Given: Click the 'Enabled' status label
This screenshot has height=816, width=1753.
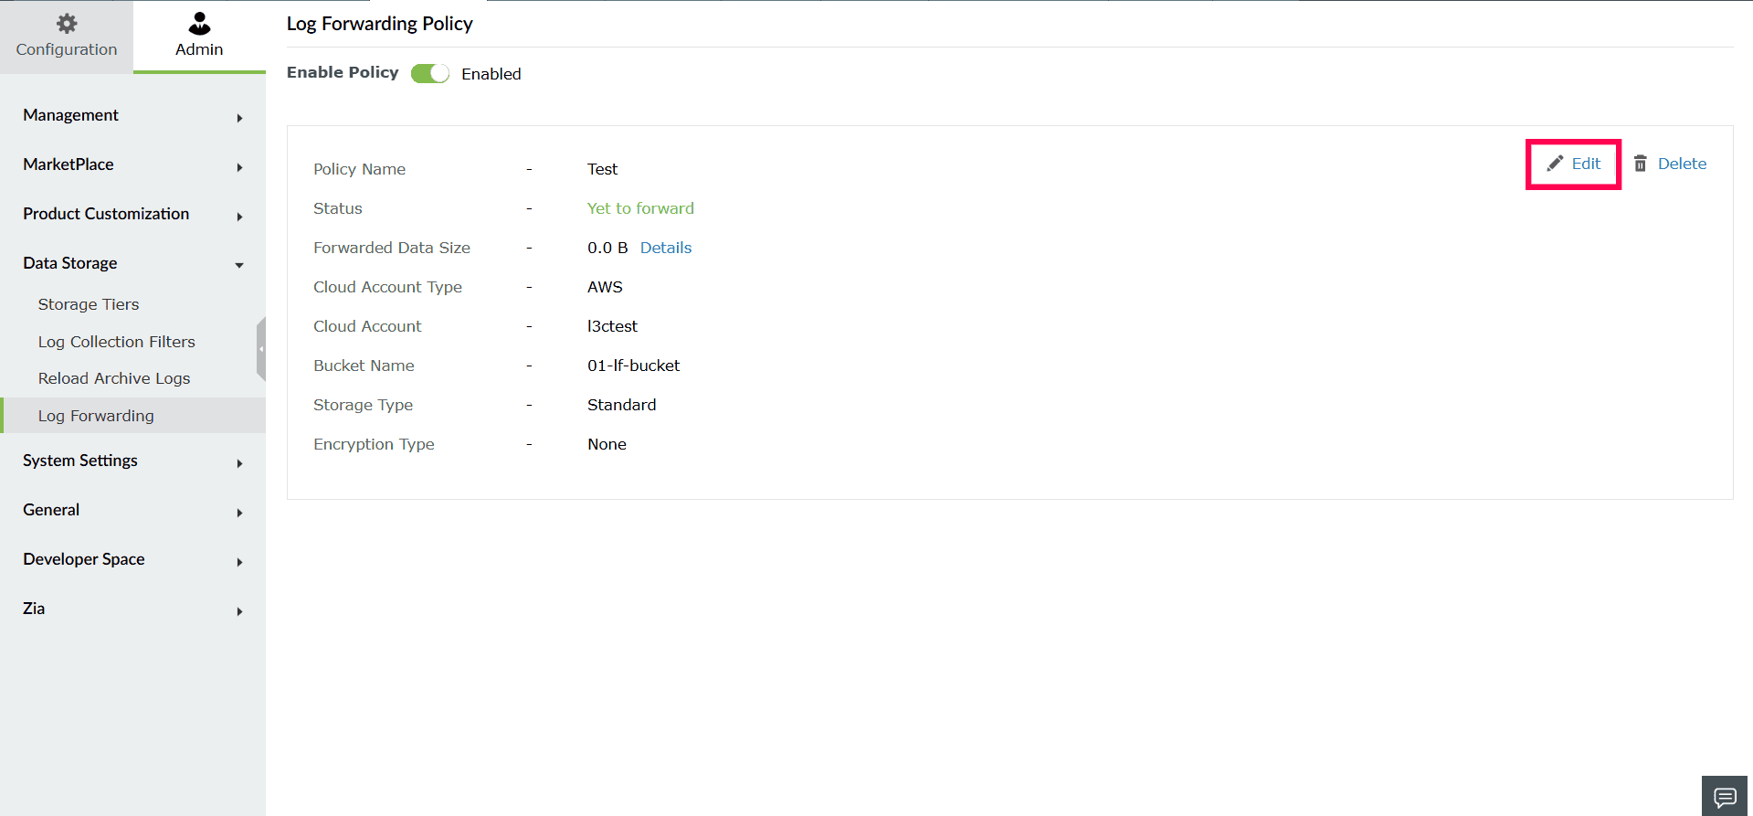Looking at the screenshot, I should point(491,74).
